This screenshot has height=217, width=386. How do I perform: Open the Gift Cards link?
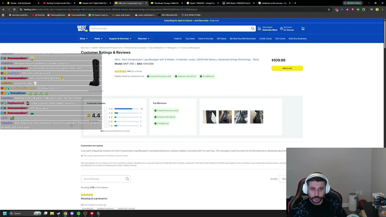pos(280,39)
